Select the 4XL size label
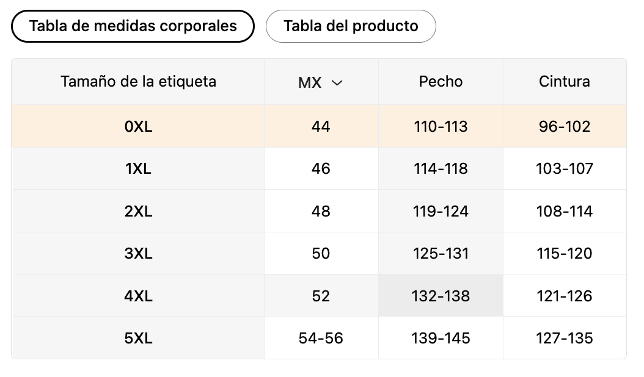This screenshot has width=644, height=377. (x=139, y=296)
